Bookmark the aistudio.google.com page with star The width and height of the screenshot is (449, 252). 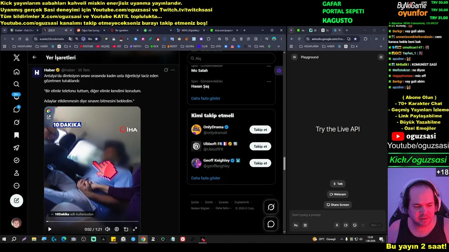pyautogui.click(x=355, y=39)
